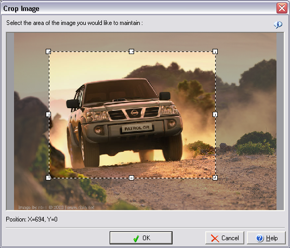
Task: Close the Crop Image dialog
Action: 282,8
